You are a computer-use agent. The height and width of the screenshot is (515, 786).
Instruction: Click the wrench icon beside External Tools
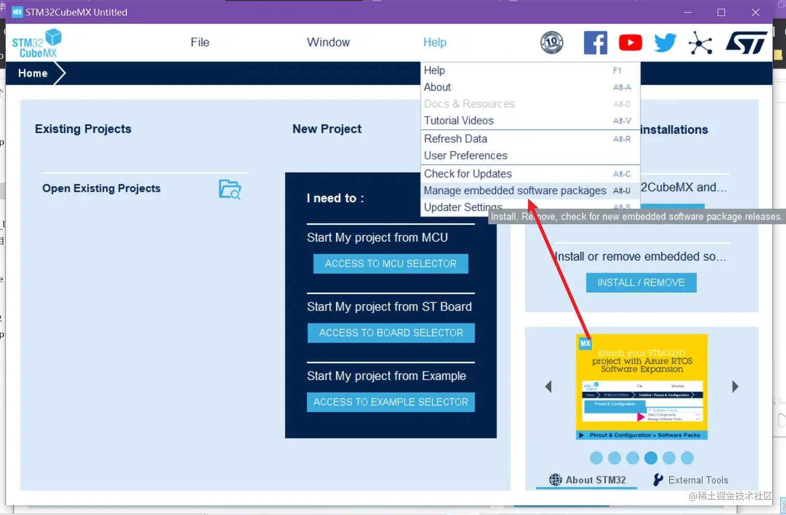tap(658, 480)
